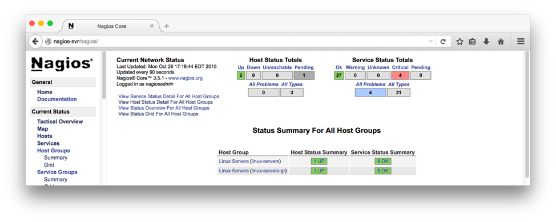This screenshot has height=222, width=556.
Task: Open Tactical Overview in sidebar
Action: pyautogui.click(x=60, y=122)
